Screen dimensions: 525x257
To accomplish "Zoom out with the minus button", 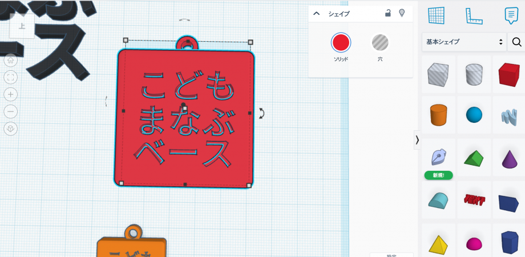I will [10, 111].
